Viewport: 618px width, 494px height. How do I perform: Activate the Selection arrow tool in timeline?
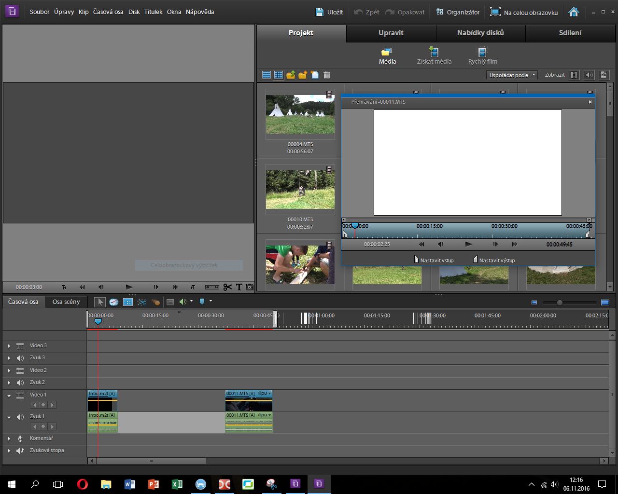point(100,302)
